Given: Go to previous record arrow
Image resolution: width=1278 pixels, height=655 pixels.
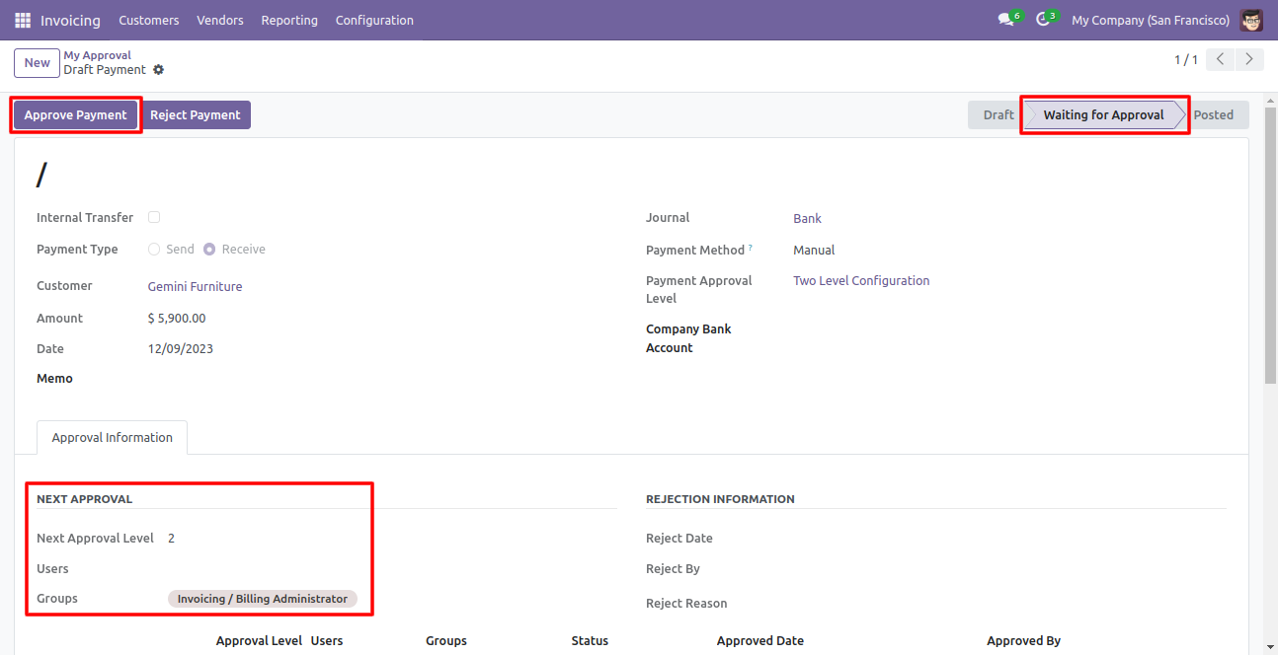Looking at the screenshot, I should tap(1222, 60).
